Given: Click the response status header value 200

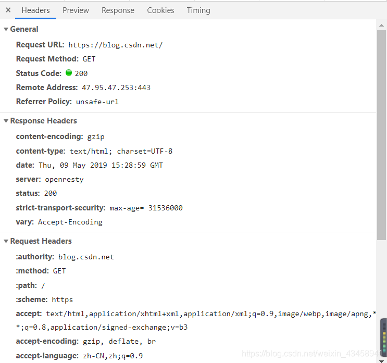Looking at the screenshot, I should tap(51, 193).
